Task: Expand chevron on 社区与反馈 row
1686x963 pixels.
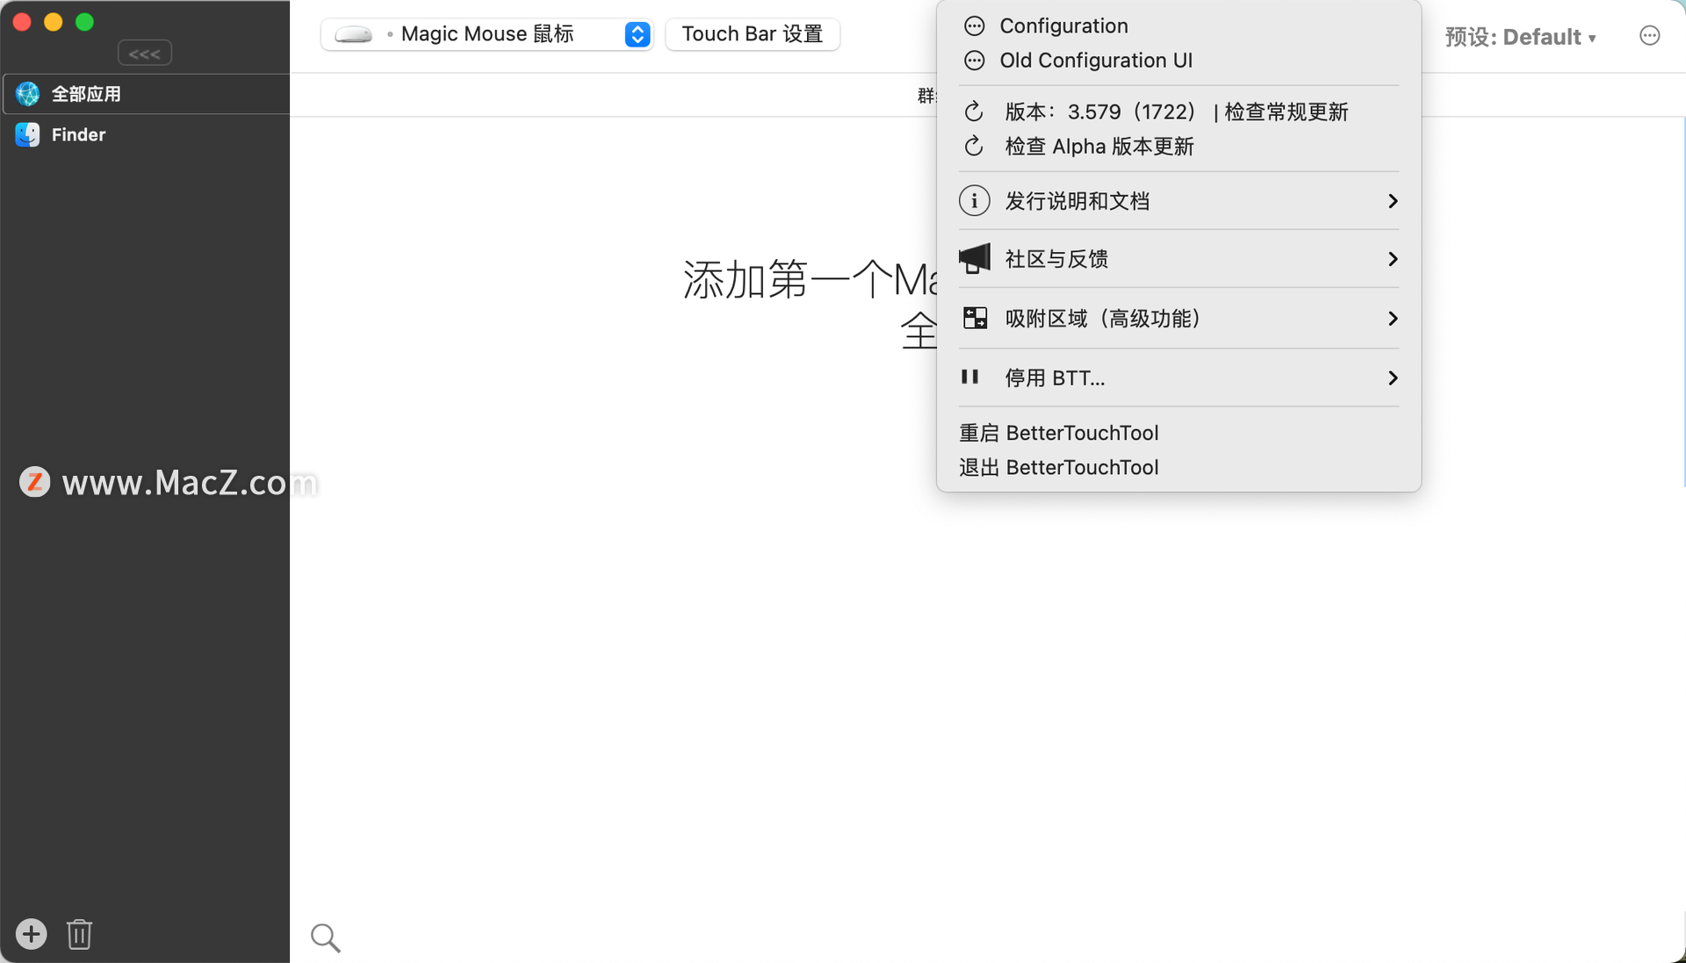Action: pyautogui.click(x=1393, y=259)
